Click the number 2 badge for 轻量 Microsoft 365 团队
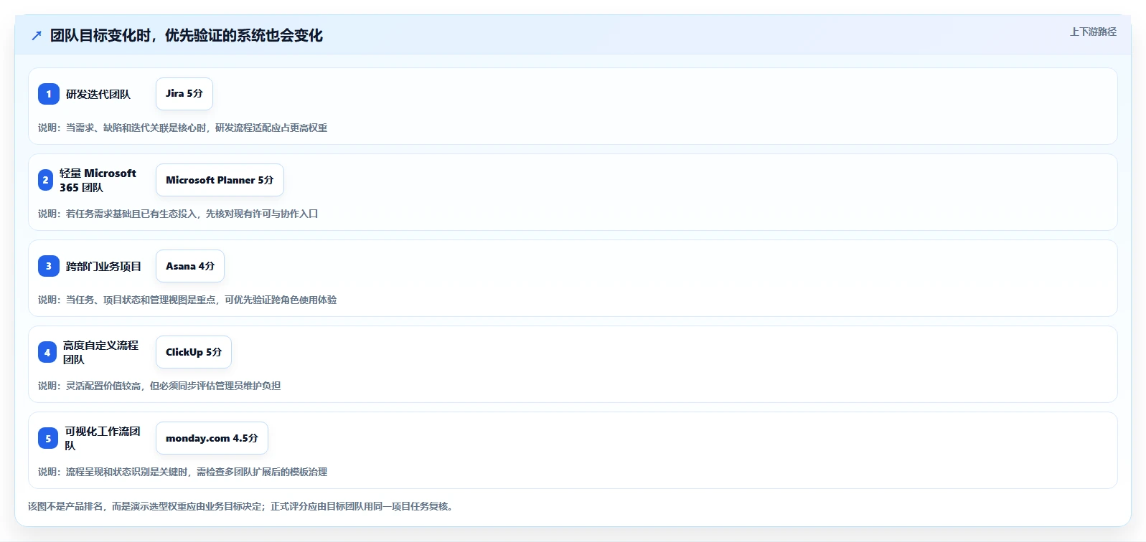This screenshot has width=1146, height=542. pos(45,180)
